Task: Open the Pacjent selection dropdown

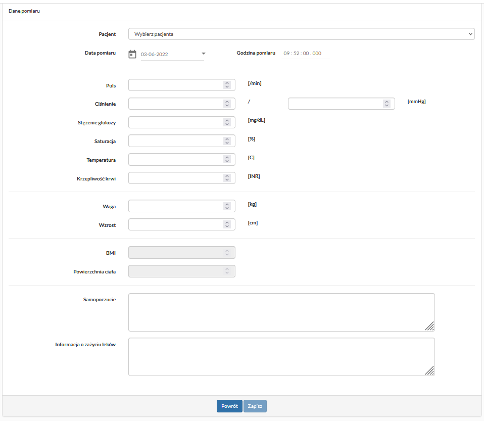Action: click(x=301, y=34)
